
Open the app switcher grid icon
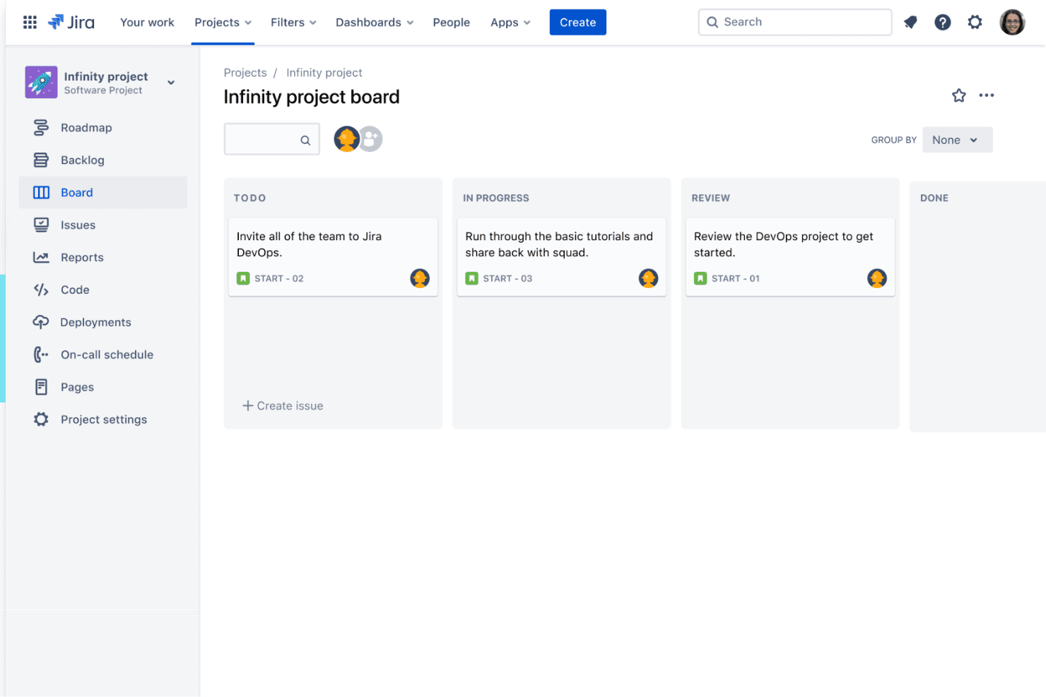pos(30,23)
